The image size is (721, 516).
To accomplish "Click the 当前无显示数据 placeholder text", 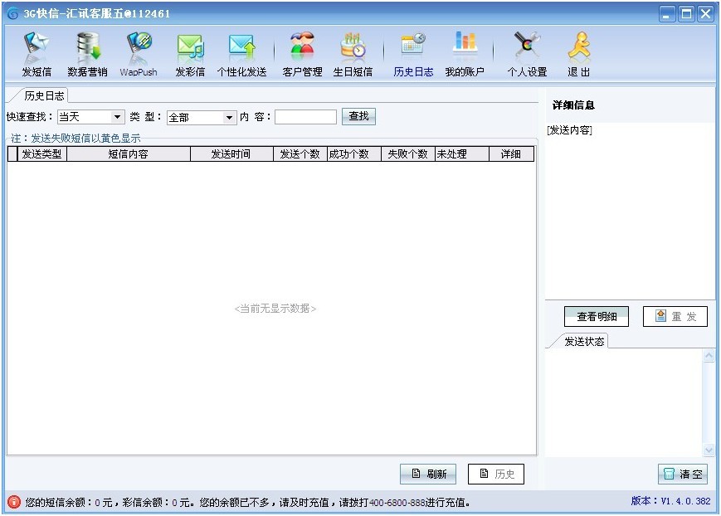I will (x=275, y=308).
